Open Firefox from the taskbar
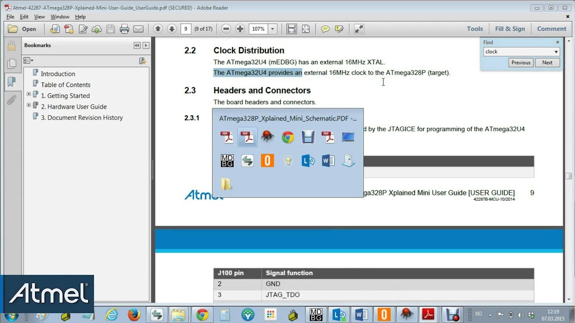Image resolution: width=575 pixels, height=323 pixels. pyautogui.click(x=134, y=315)
